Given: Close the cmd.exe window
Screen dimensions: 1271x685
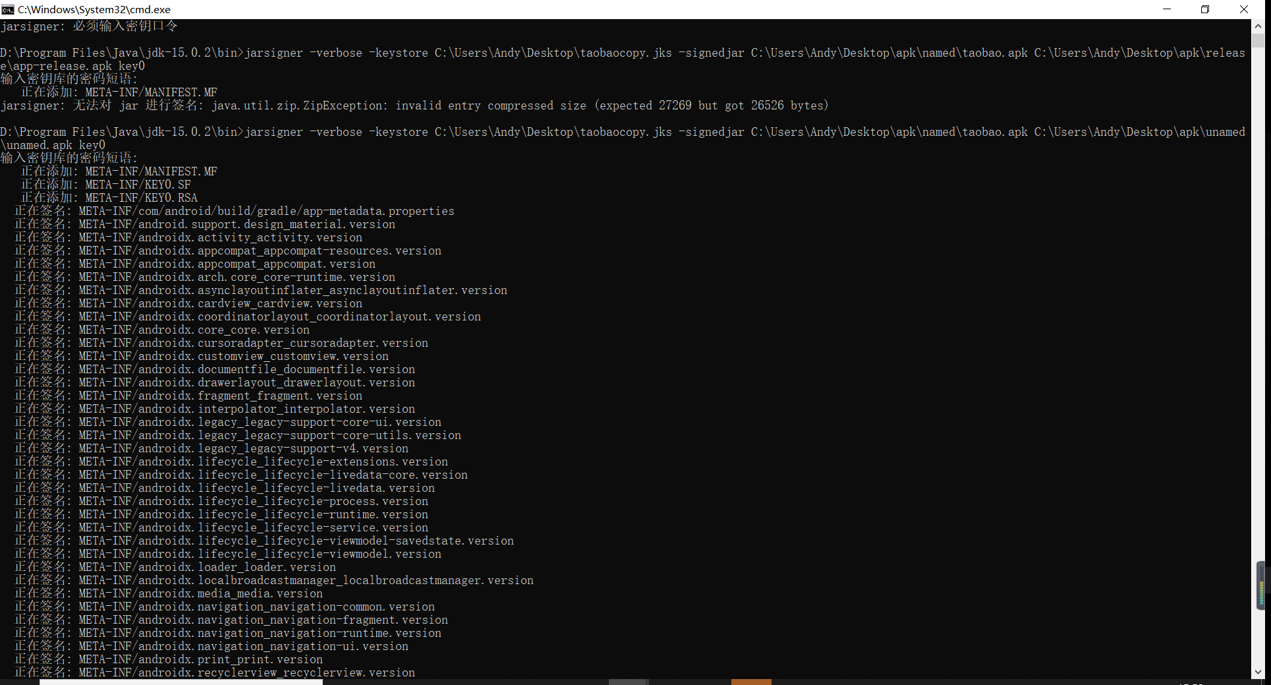Looking at the screenshot, I should [1244, 9].
